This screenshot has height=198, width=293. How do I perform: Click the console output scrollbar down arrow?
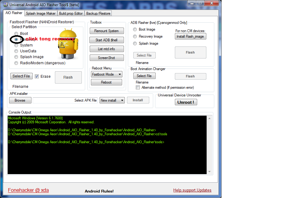pyautogui.click(x=209, y=172)
